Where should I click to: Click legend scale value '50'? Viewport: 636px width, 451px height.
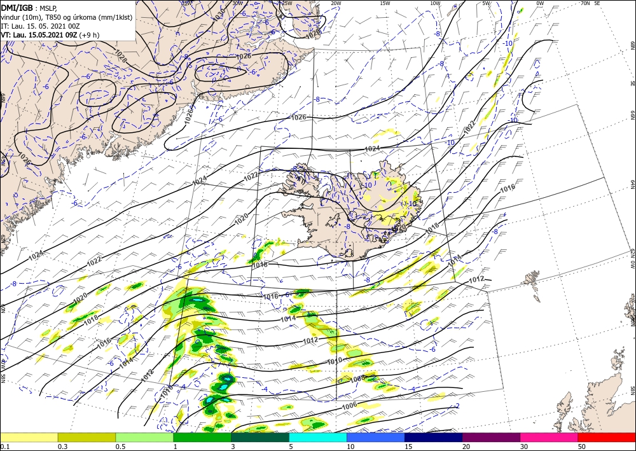click(x=582, y=447)
